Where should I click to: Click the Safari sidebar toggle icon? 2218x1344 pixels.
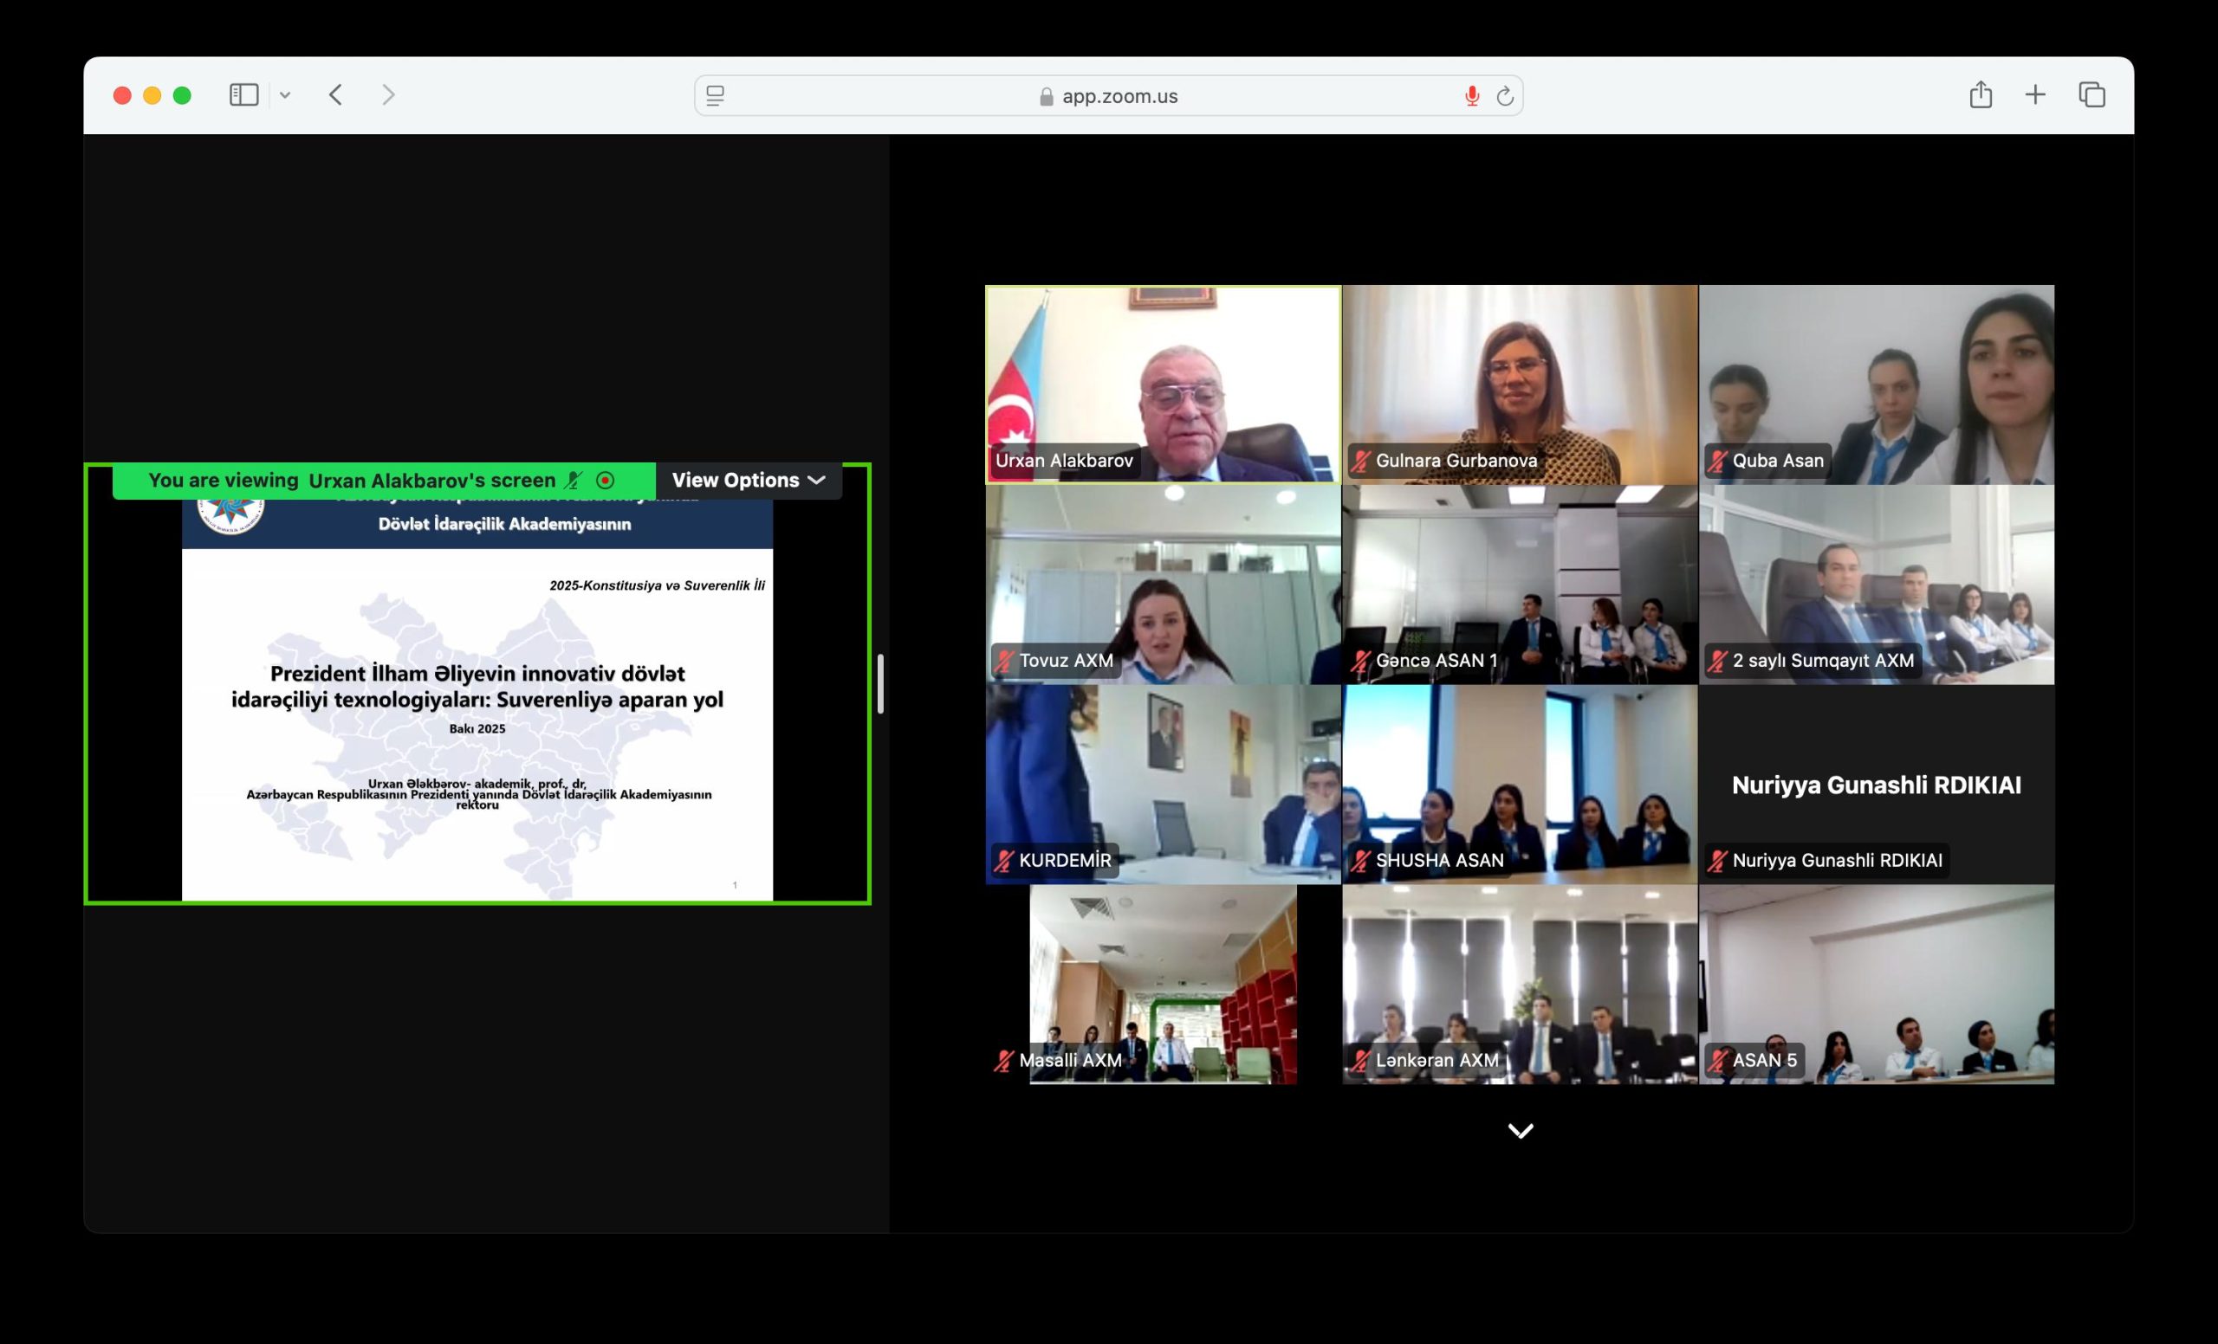point(244,94)
